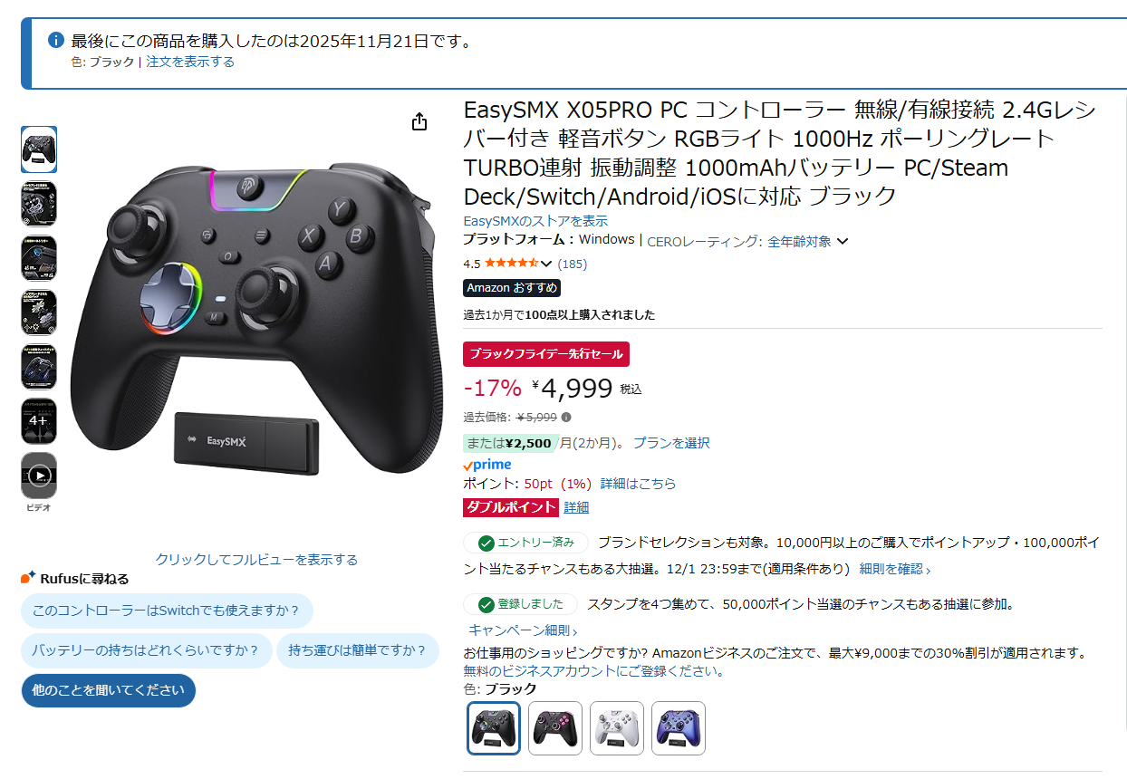
Task: Open the EasySMXのストアを表示 link
Action: [x=535, y=221]
